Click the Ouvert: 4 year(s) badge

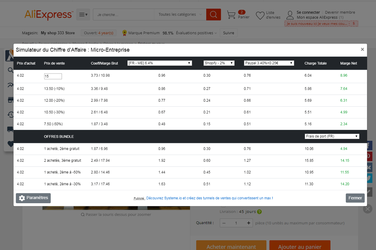(x=99, y=33)
